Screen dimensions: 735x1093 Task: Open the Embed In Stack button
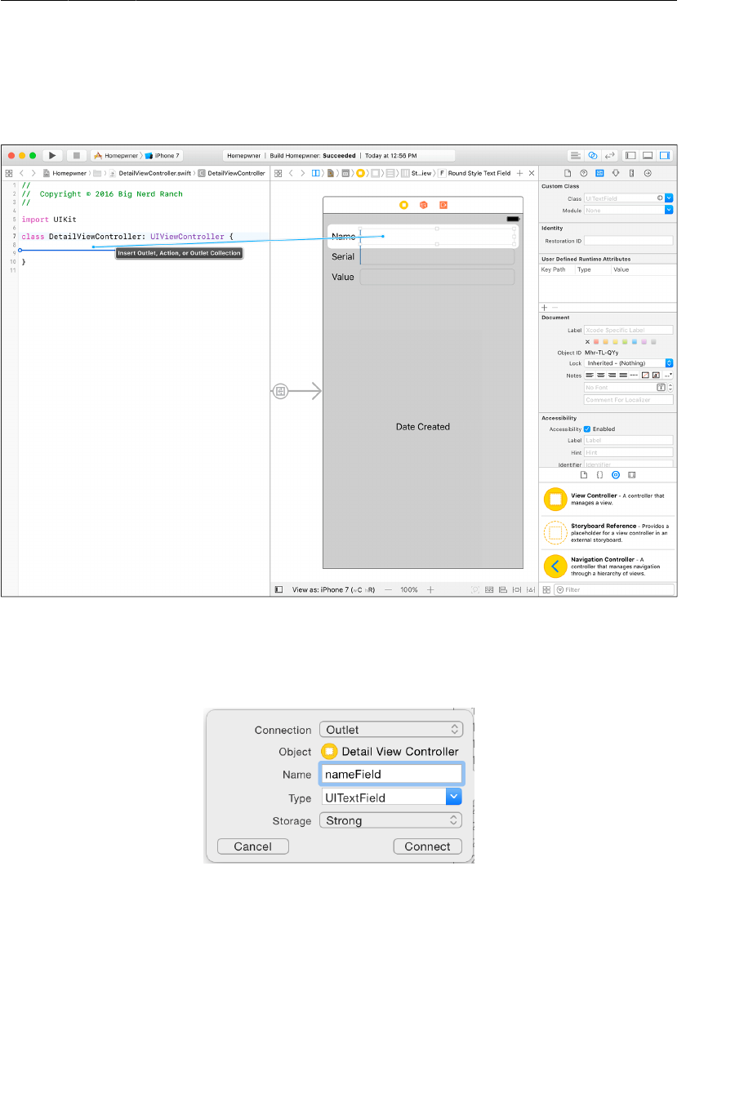(x=489, y=589)
